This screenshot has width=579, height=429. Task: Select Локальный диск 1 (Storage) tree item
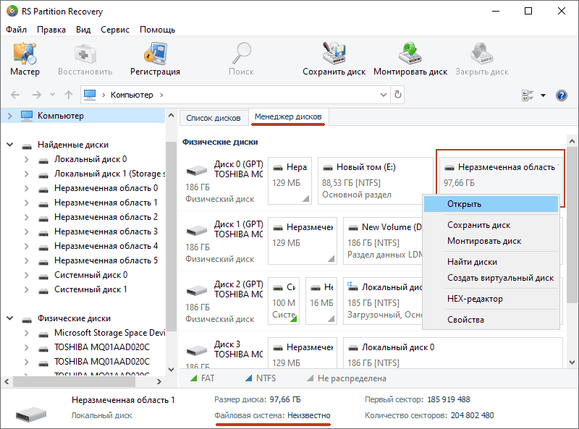coord(110,174)
